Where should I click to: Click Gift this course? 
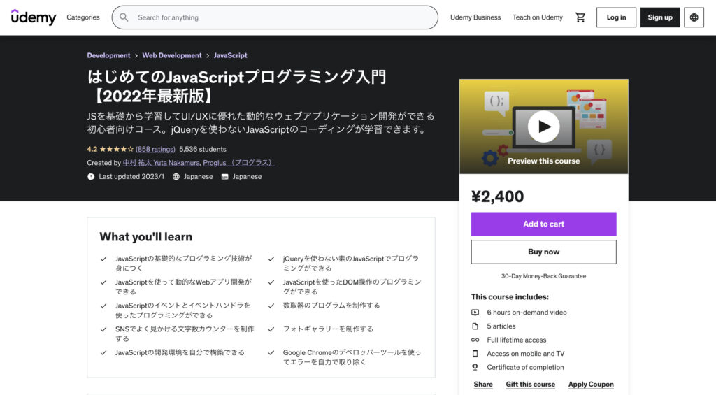(x=530, y=384)
